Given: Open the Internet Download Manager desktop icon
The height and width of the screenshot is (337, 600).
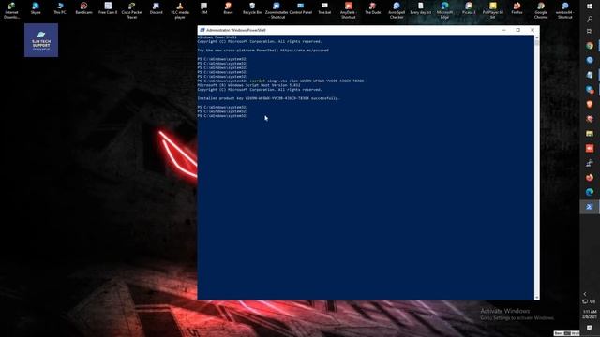Looking at the screenshot, I should pyautogui.click(x=11, y=10).
